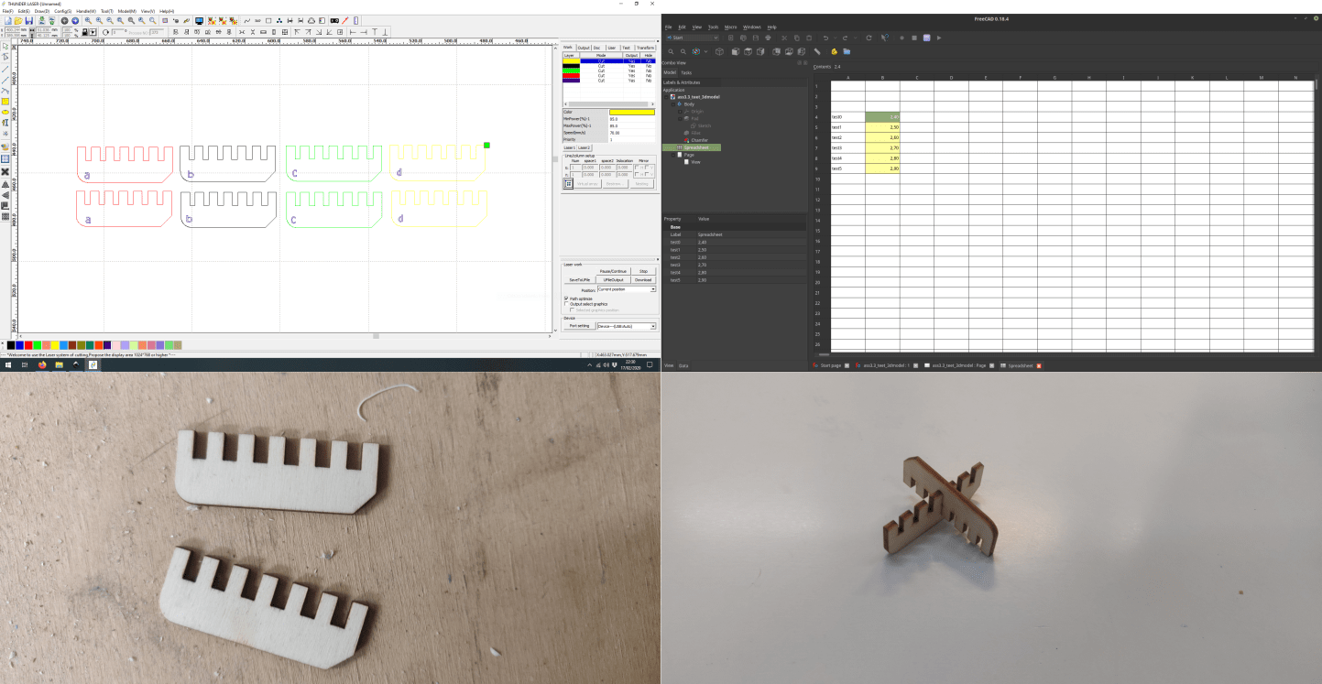Open FreeCAD draw style dropdown arrow
This screenshot has width=1322, height=684.
pyautogui.click(x=705, y=52)
